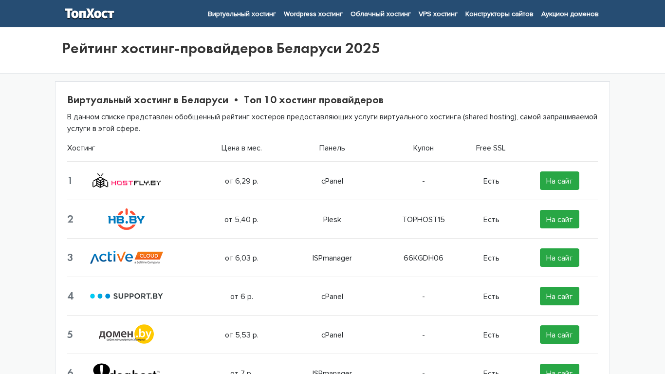Click На сайт button for домен.by
The width and height of the screenshot is (665, 374).
tap(559, 335)
